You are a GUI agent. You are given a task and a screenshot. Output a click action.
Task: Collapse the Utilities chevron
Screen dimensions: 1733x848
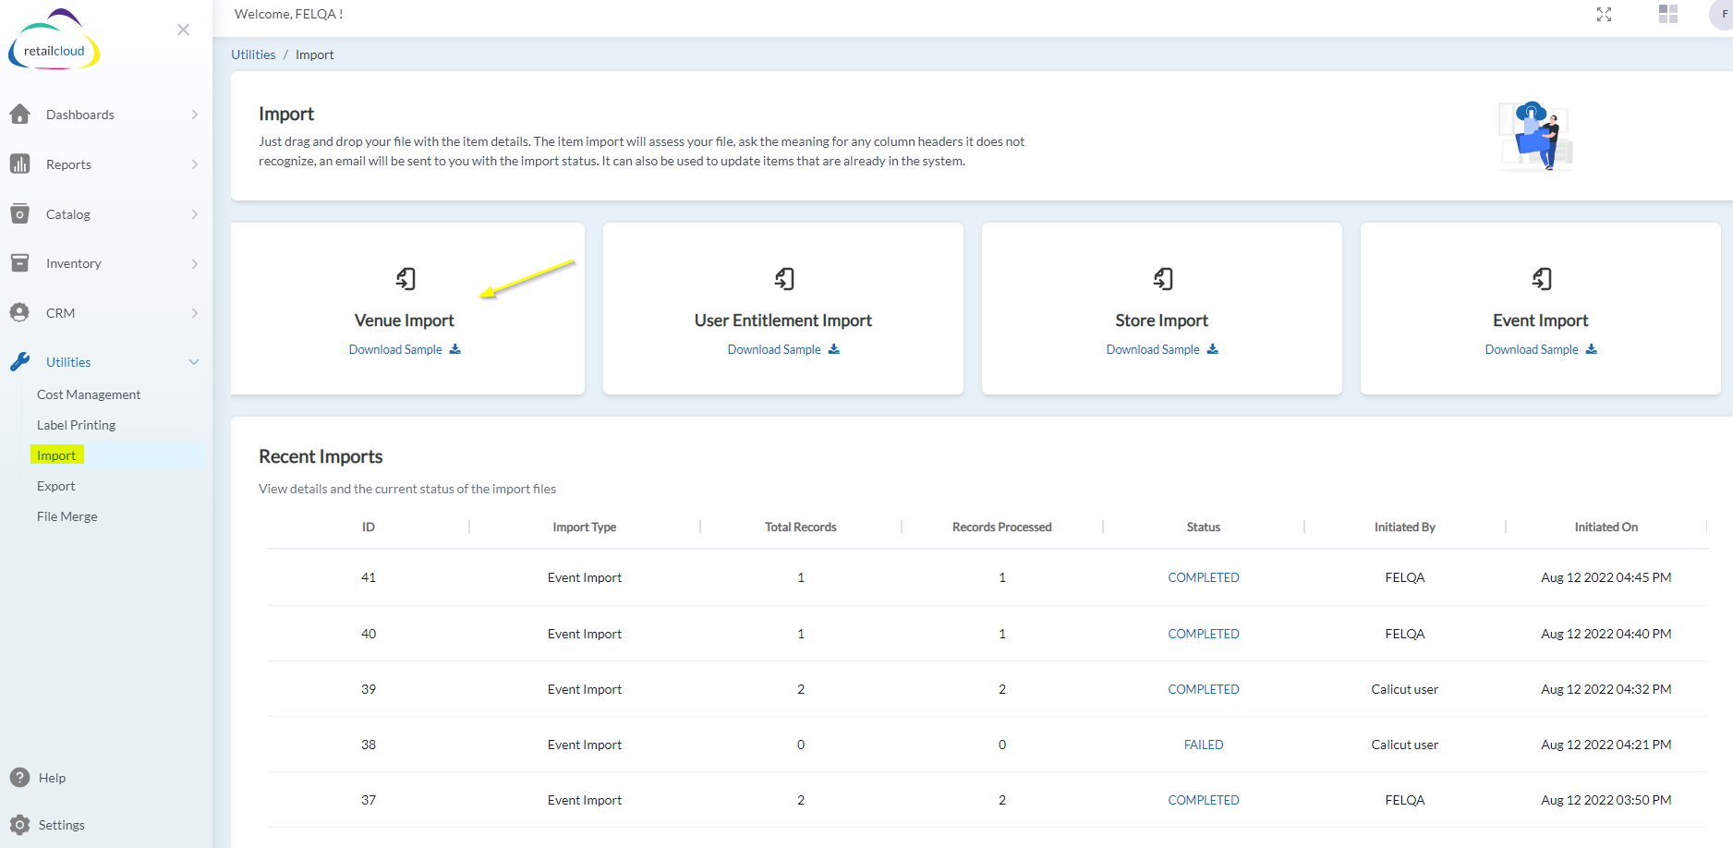(194, 362)
